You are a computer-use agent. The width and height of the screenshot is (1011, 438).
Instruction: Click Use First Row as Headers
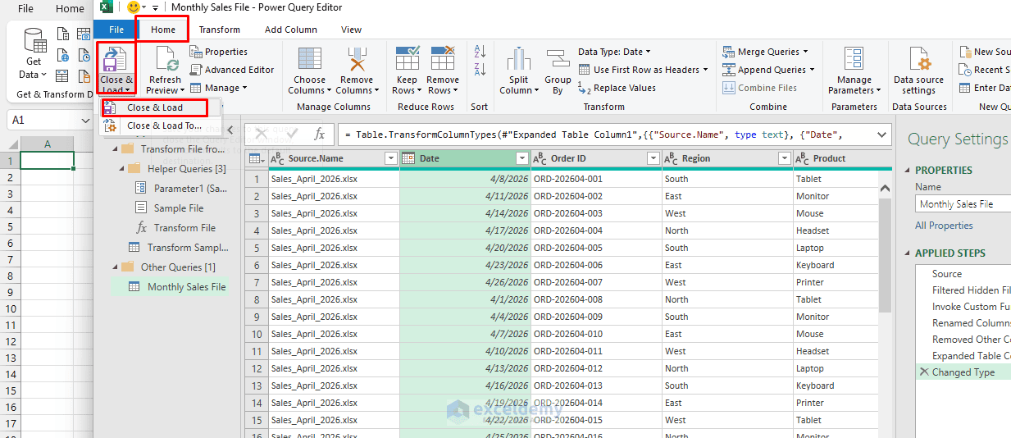coord(644,70)
